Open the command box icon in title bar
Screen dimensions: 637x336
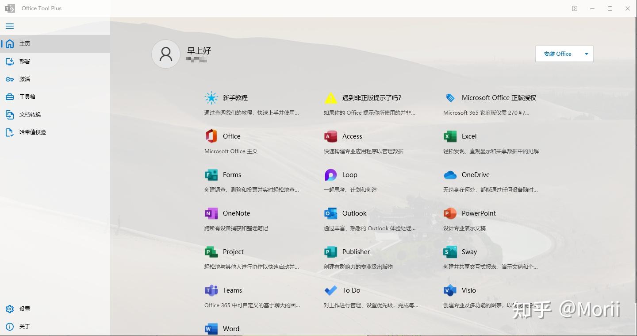(x=575, y=8)
